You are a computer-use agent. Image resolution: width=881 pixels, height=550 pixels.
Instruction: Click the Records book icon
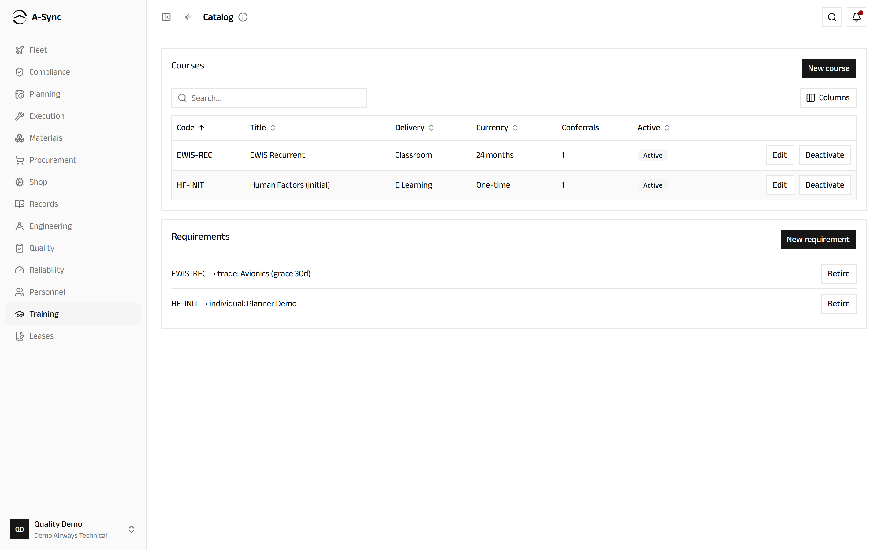point(20,204)
